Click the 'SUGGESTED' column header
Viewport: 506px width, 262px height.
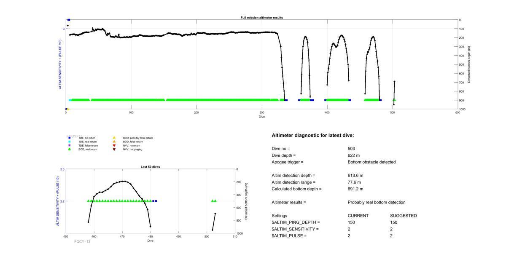pyautogui.click(x=404, y=216)
